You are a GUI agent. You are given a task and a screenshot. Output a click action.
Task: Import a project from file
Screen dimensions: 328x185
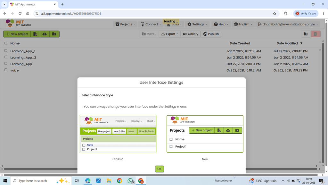(x=35, y=34)
